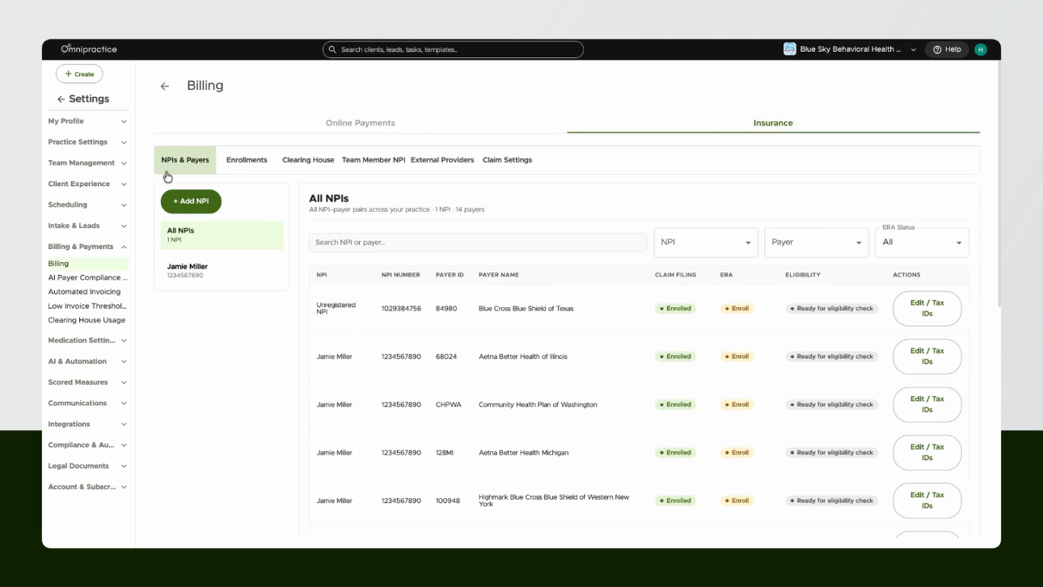Open the ERA Status dropdown
The height and width of the screenshot is (587, 1043).
[922, 243]
